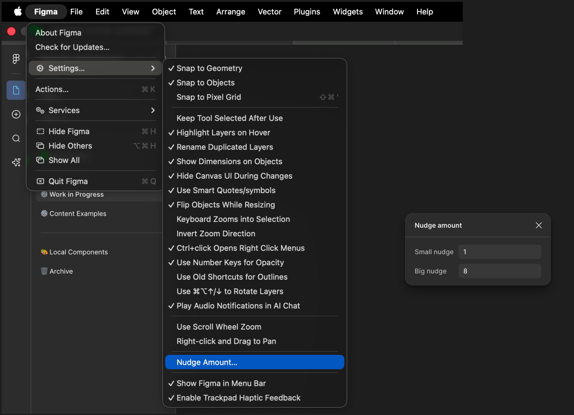Select the highlighted drafts file icon

tap(16, 90)
